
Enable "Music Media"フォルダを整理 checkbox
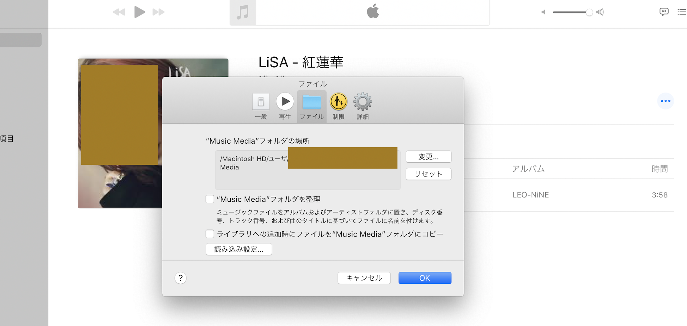pos(210,199)
